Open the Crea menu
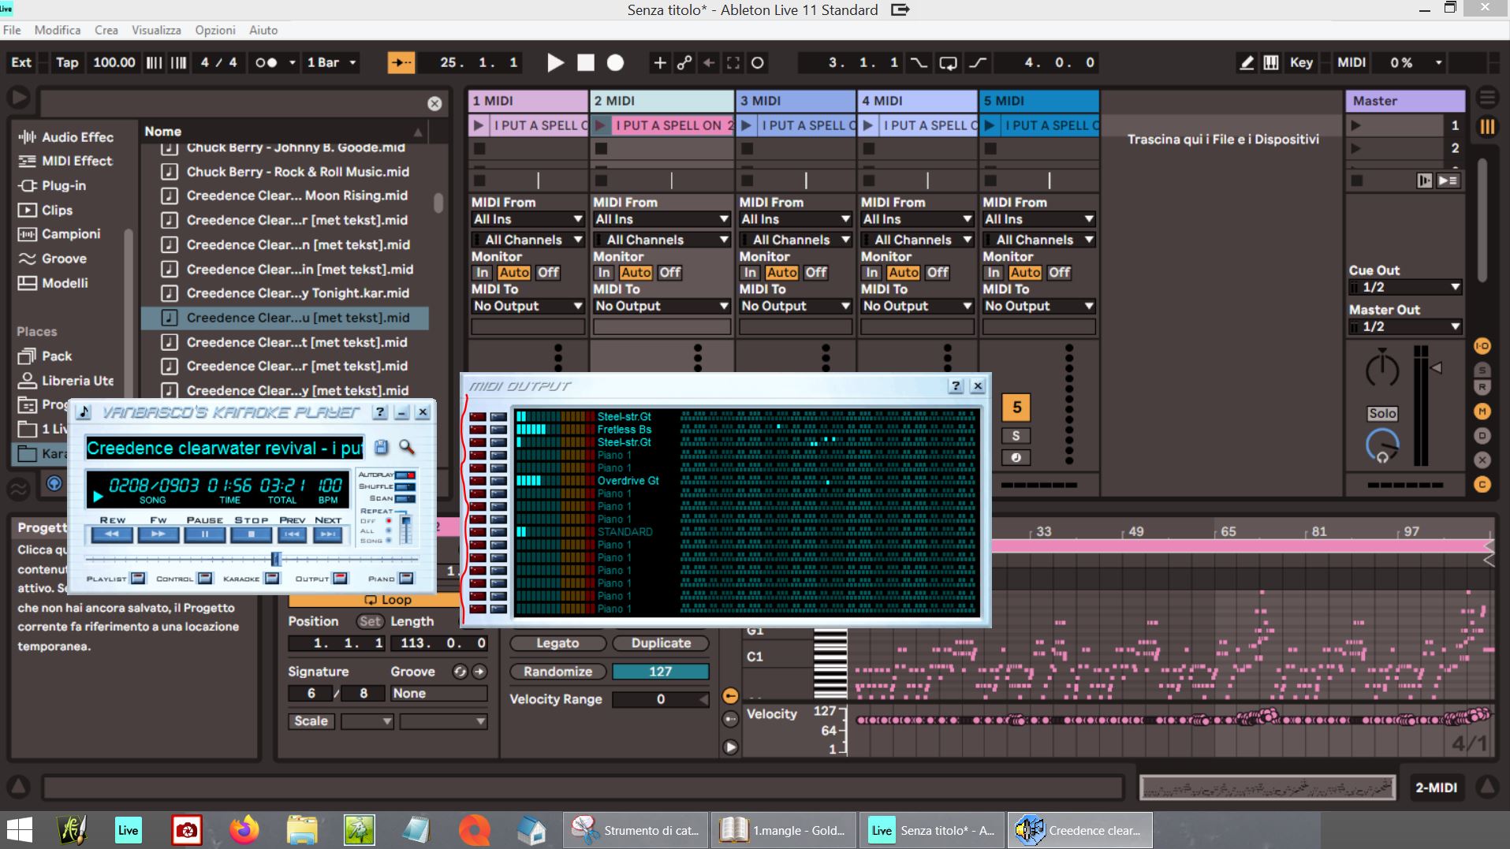The image size is (1510, 849). (106, 30)
